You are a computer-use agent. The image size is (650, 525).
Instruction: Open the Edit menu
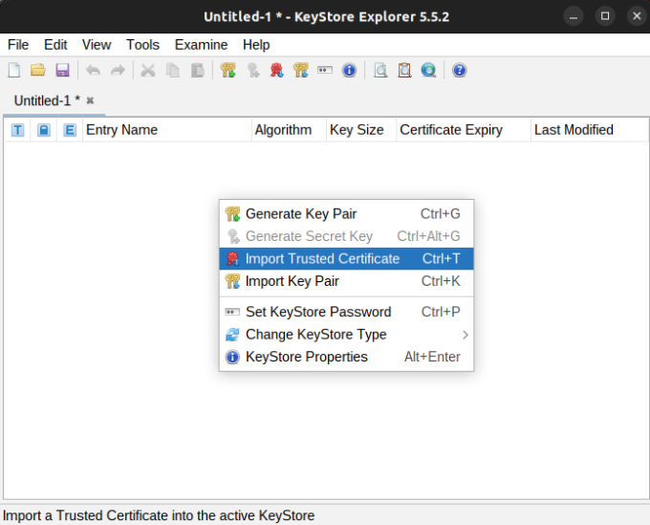[x=55, y=45]
